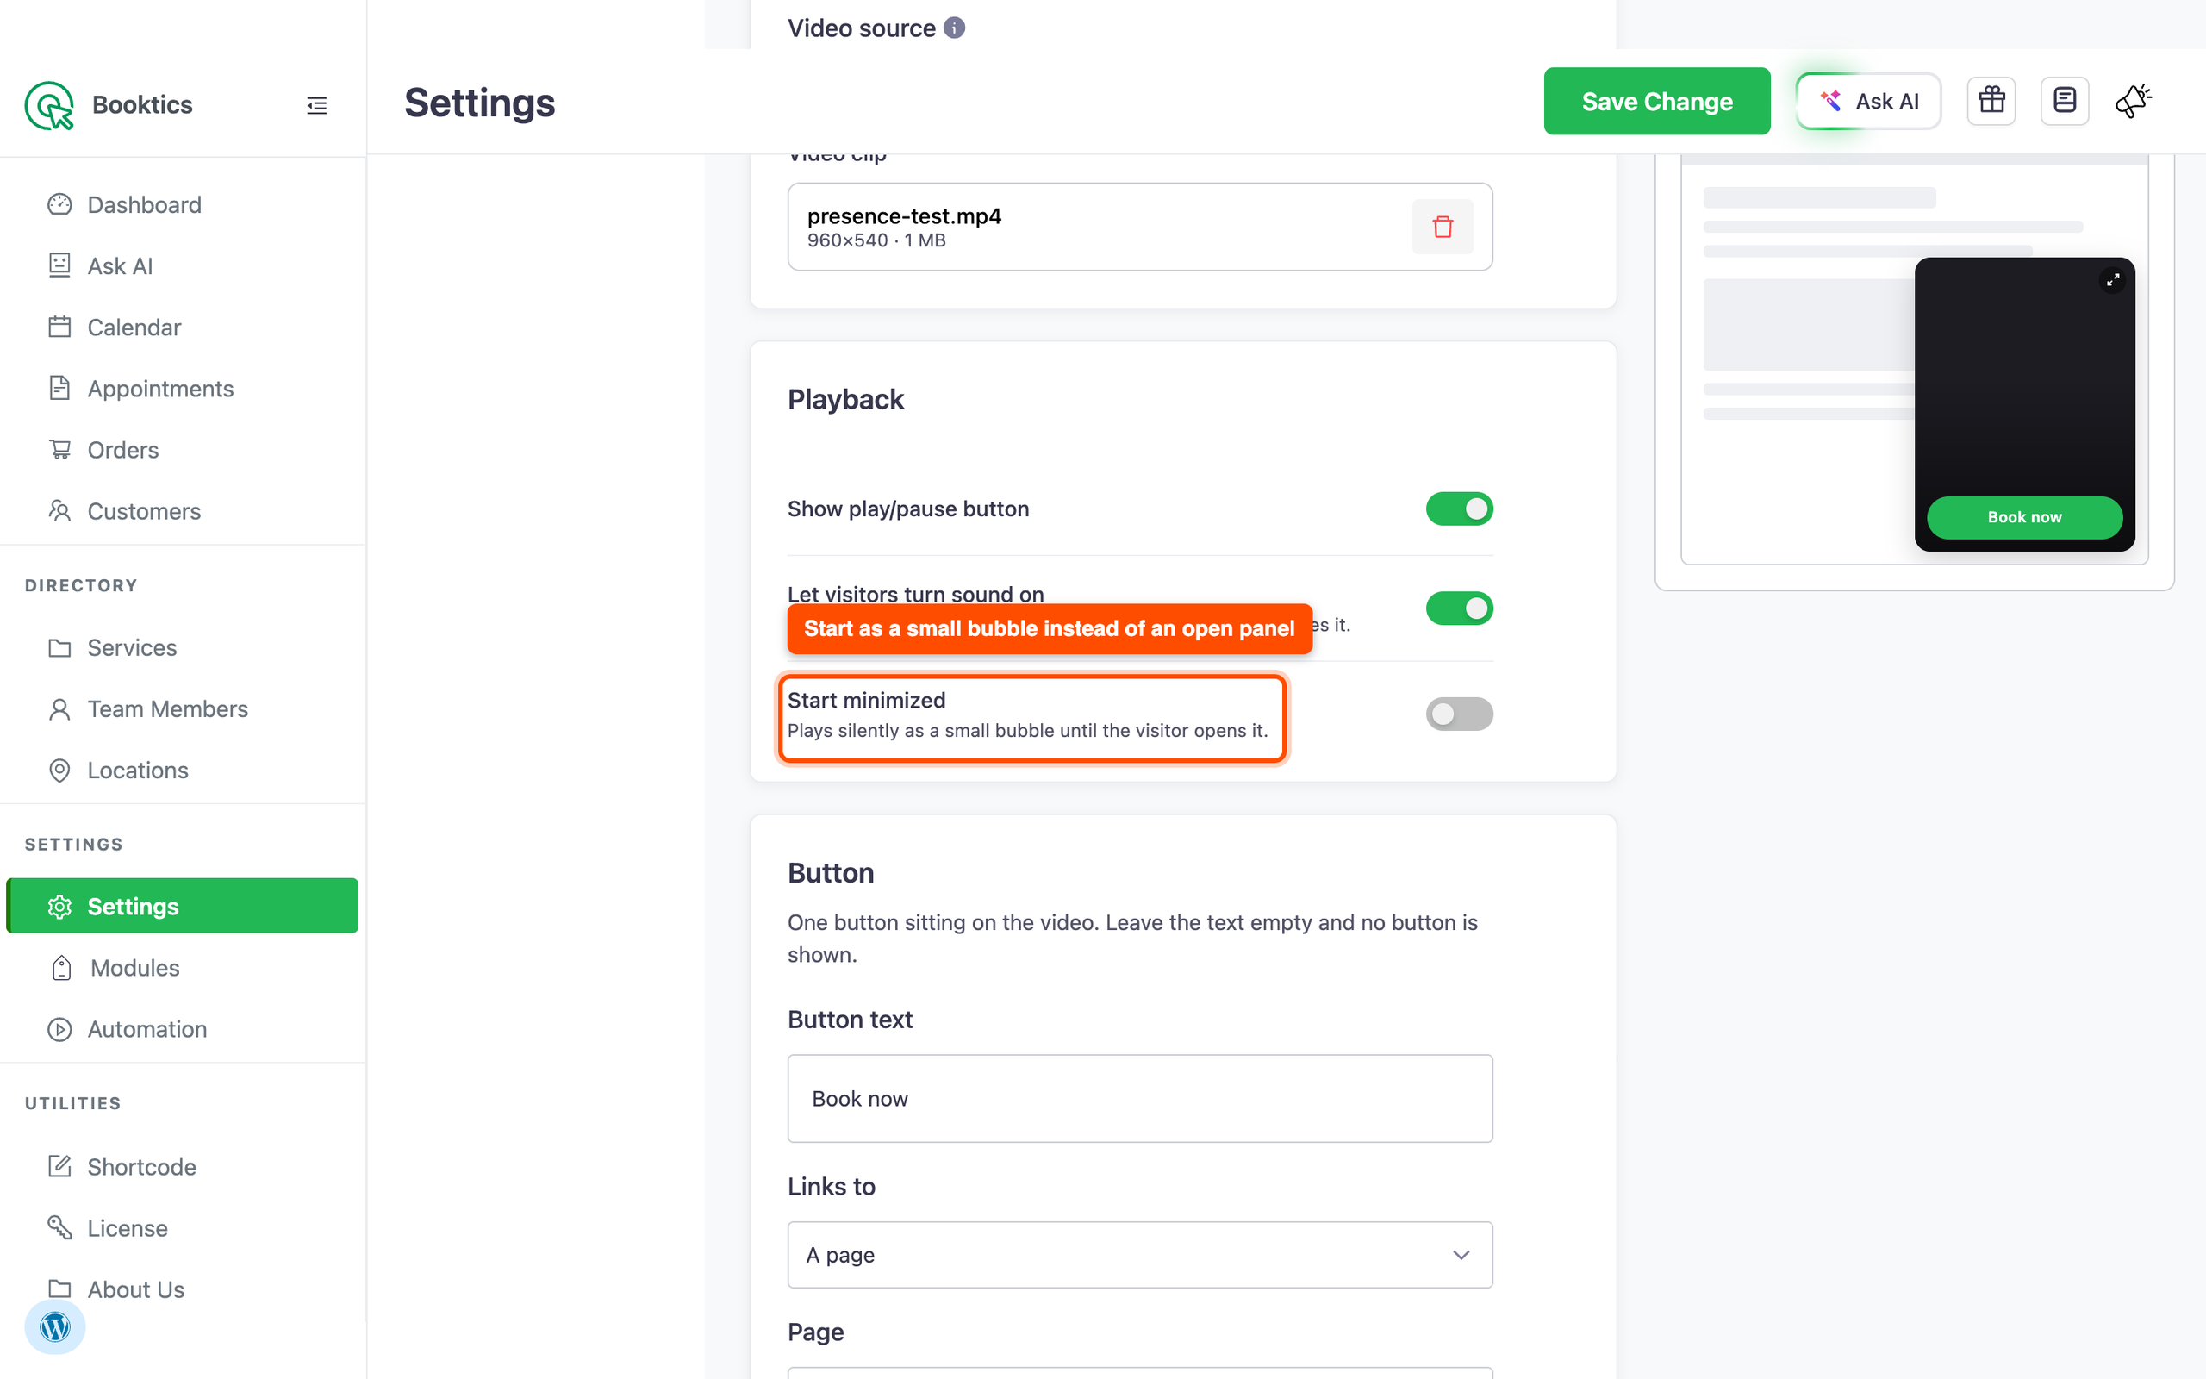
Task: Disable Let visitors turn sound on switch
Action: (1460, 608)
